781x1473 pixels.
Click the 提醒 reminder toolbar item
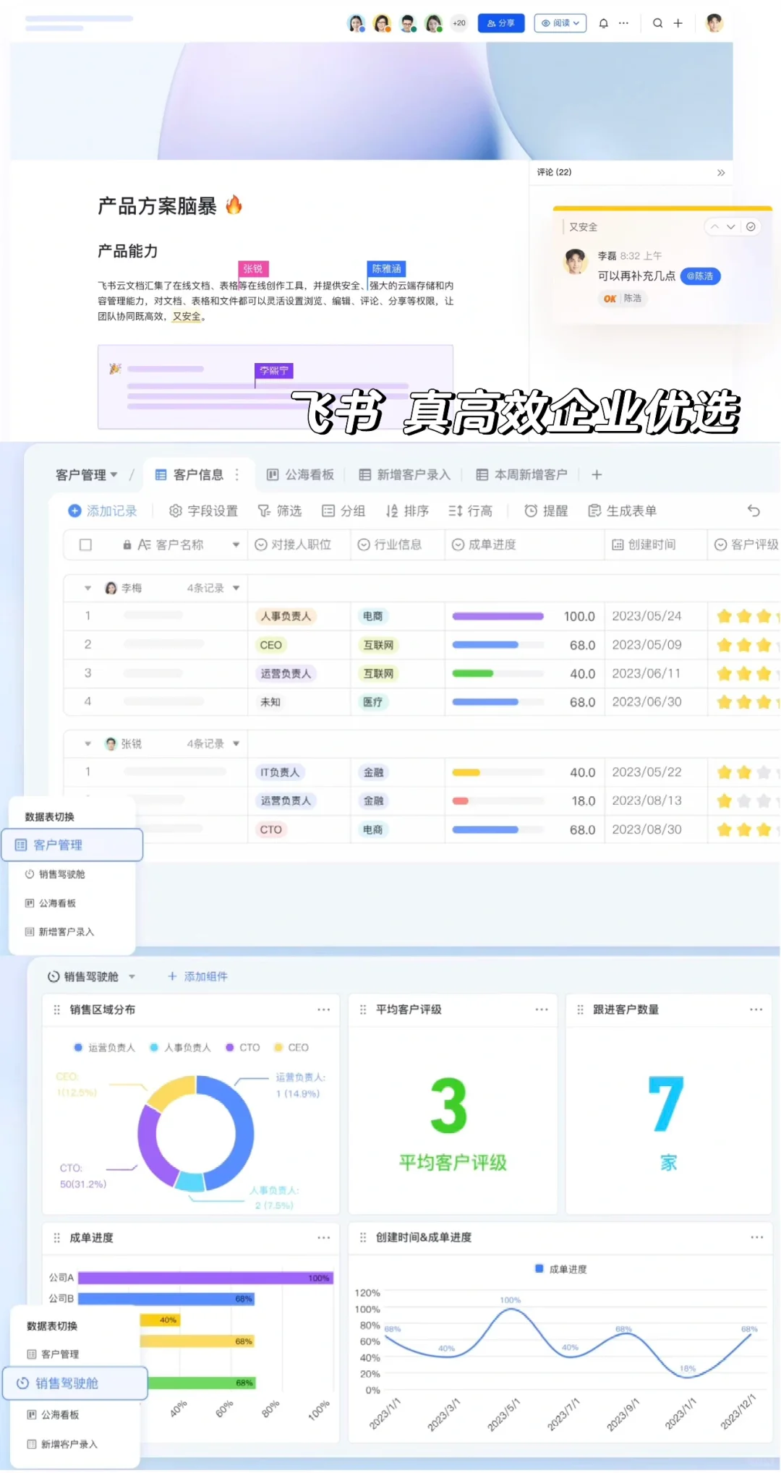pyautogui.click(x=546, y=511)
